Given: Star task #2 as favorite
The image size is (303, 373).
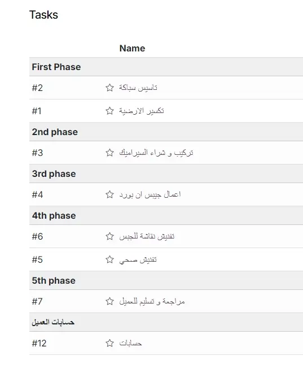Looking at the screenshot, I should (x=109, y=88).
